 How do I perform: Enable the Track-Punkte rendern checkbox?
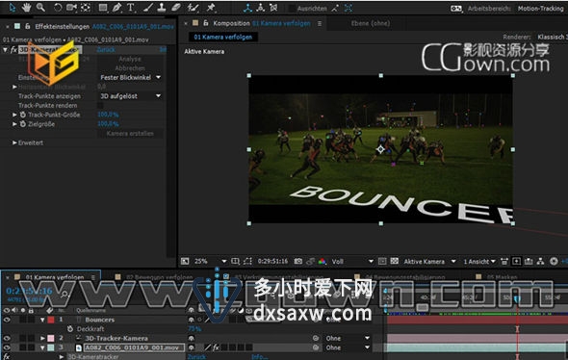(x=100, y=105)
